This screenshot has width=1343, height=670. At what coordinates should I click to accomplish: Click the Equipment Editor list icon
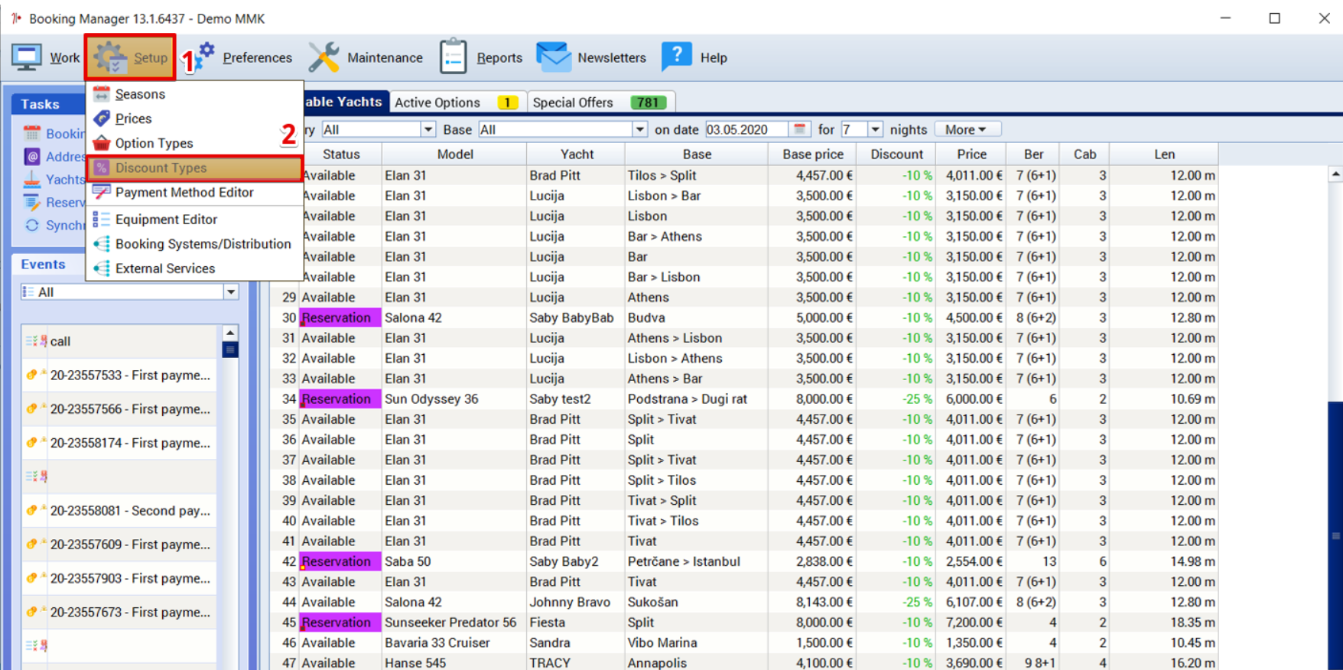click(101, 220)
